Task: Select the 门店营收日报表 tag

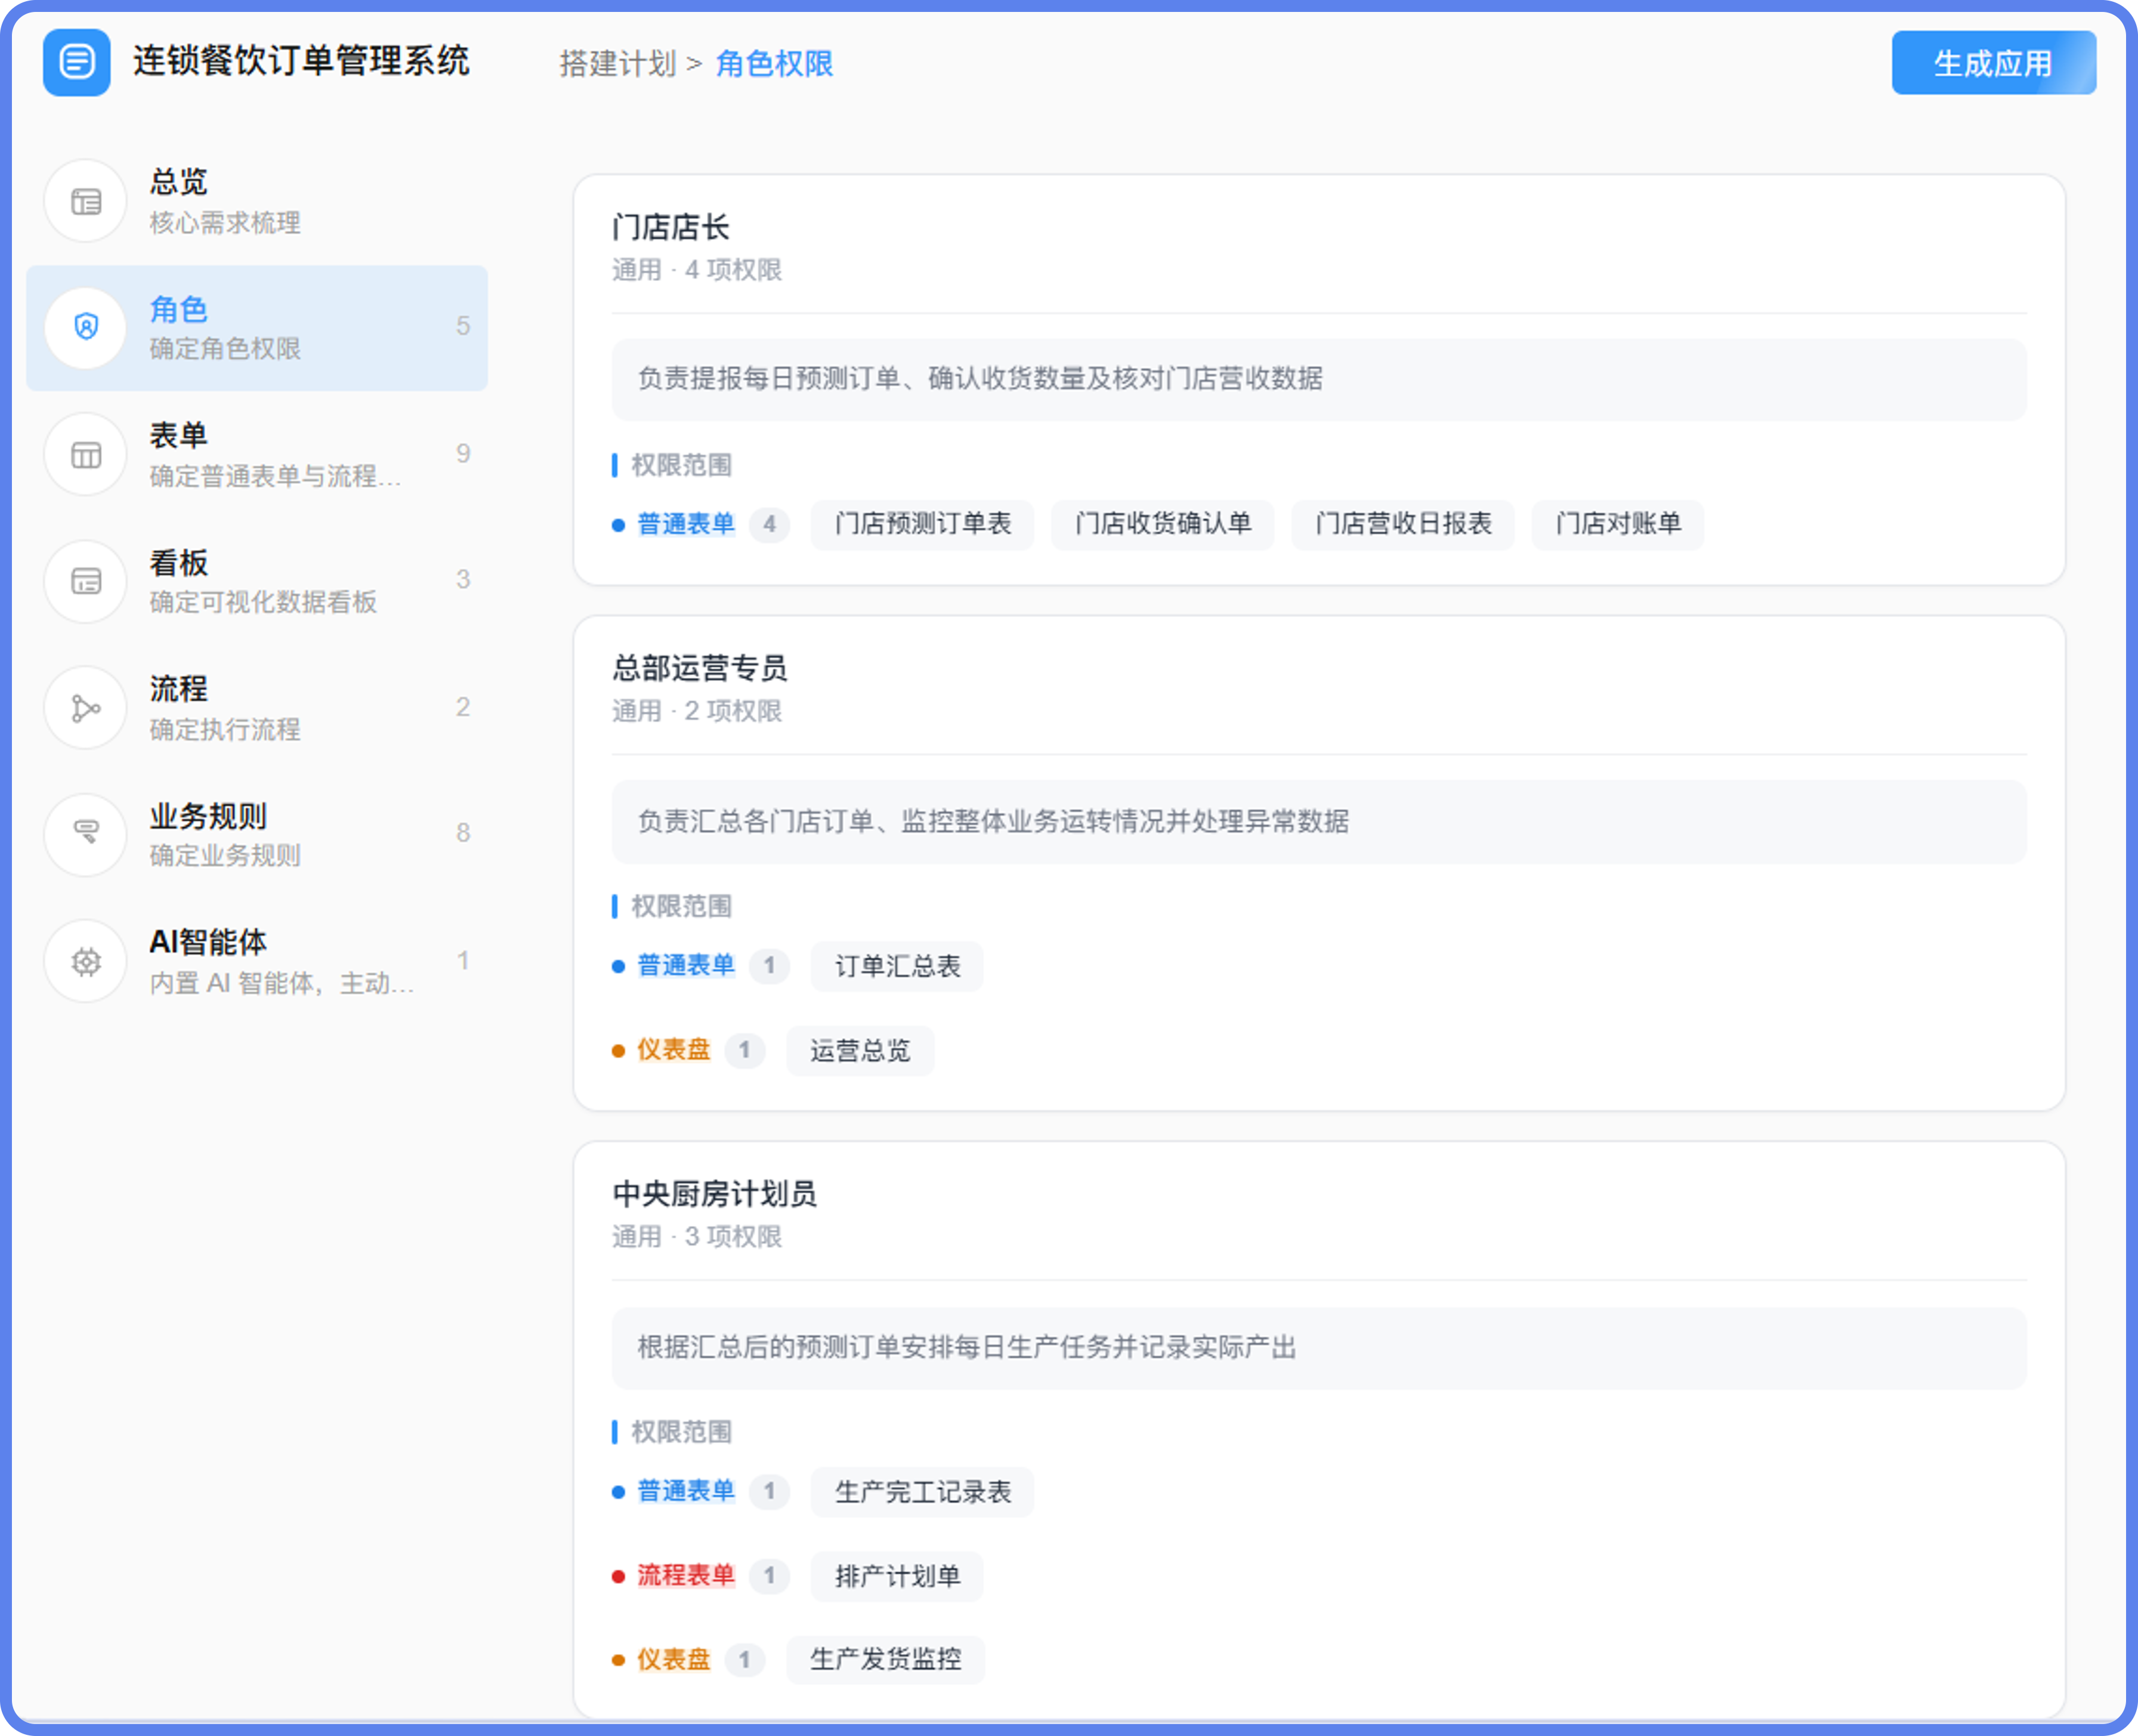Action: pyautogui.click(x=1403, y=524)
